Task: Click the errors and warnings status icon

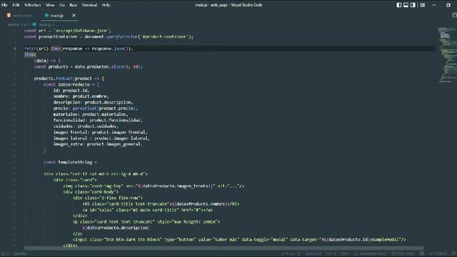Action: 5,254
